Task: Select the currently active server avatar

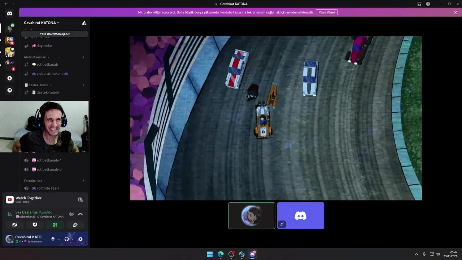Action: click(9, 28)
